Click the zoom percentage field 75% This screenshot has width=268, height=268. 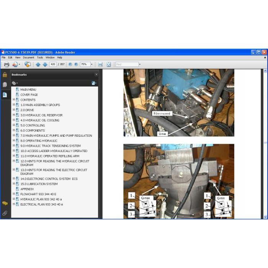pyautogui.click(x=85, y=64)
